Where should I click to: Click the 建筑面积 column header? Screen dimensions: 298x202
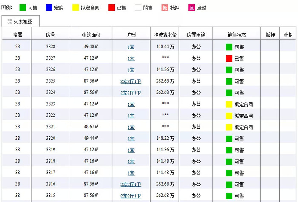point(91,35)
